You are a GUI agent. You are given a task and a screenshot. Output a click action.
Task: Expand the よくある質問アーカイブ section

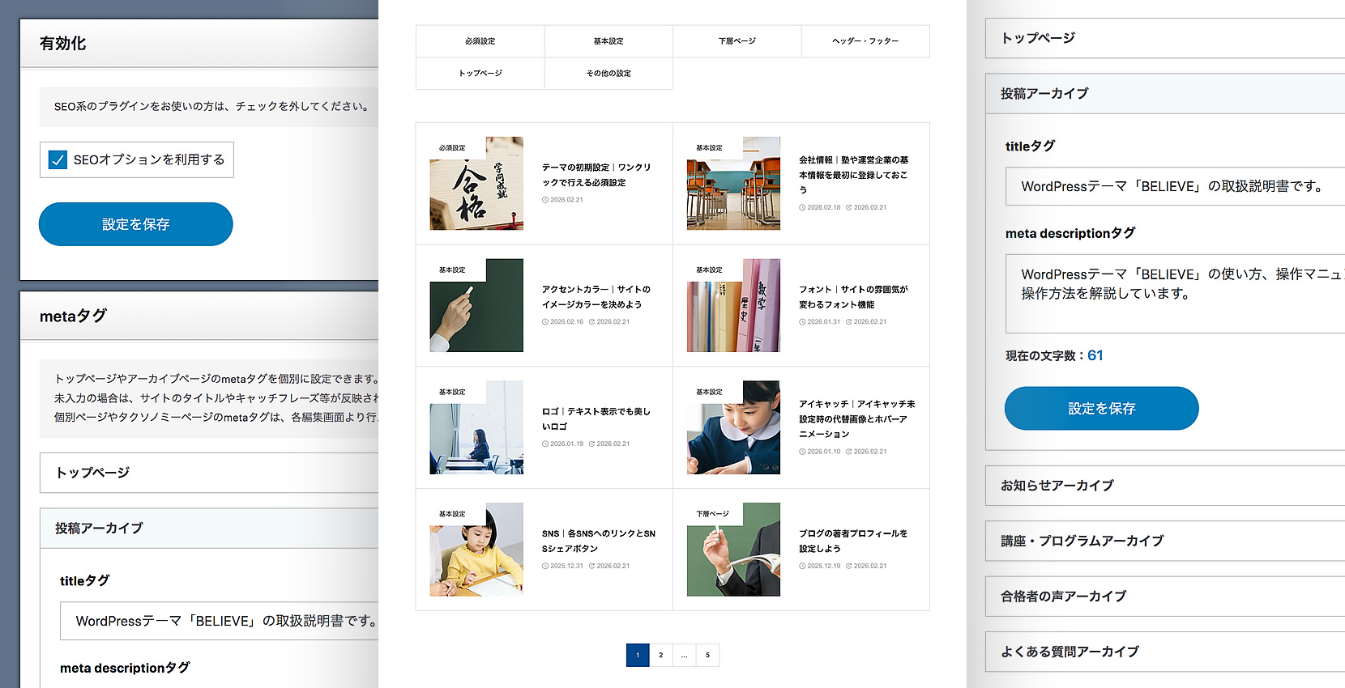[x=1164, y=652]
